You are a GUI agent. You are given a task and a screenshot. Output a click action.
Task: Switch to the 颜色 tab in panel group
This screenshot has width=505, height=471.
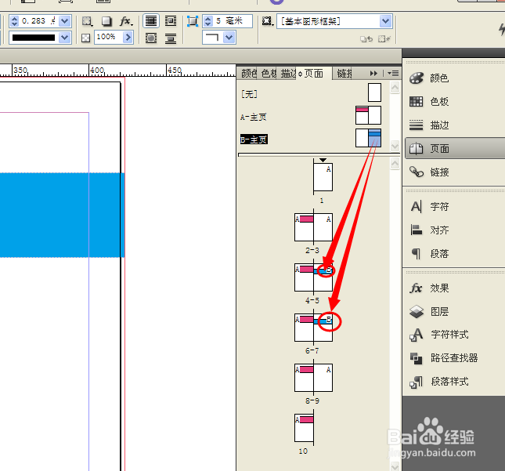[249, 74]
